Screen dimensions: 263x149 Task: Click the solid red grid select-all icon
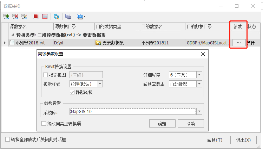36,17
